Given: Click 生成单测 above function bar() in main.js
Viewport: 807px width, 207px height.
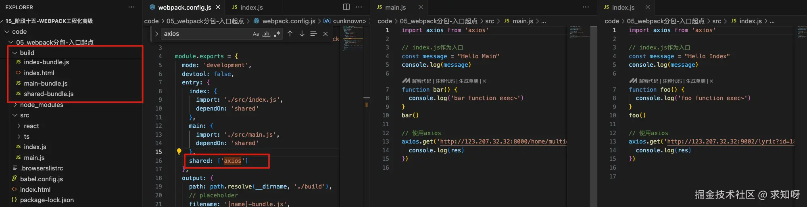Looking at the screenshot, I should [468, 81].
